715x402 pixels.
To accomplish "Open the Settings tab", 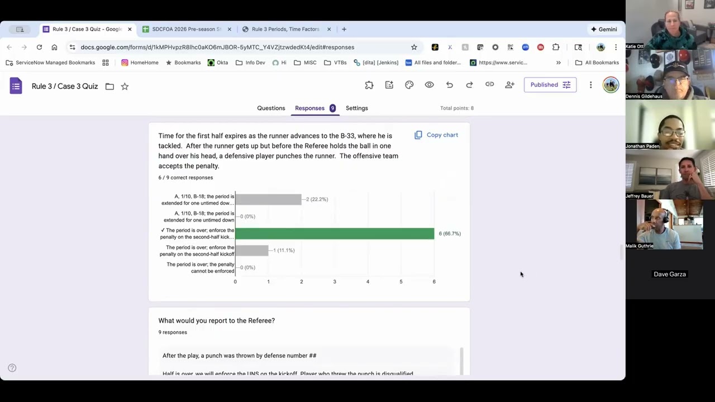I will [x=356, y=108].
